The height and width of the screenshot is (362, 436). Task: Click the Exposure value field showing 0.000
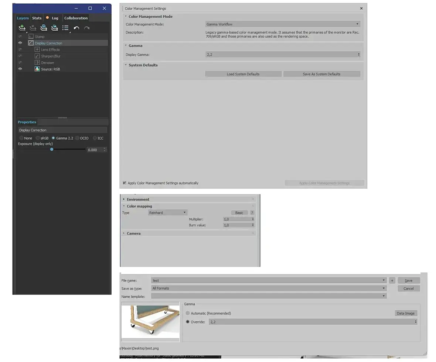pyautogui.click(x=95, y=150)
